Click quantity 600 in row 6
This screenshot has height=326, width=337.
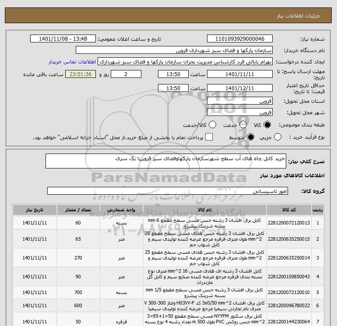click(78, 305)
